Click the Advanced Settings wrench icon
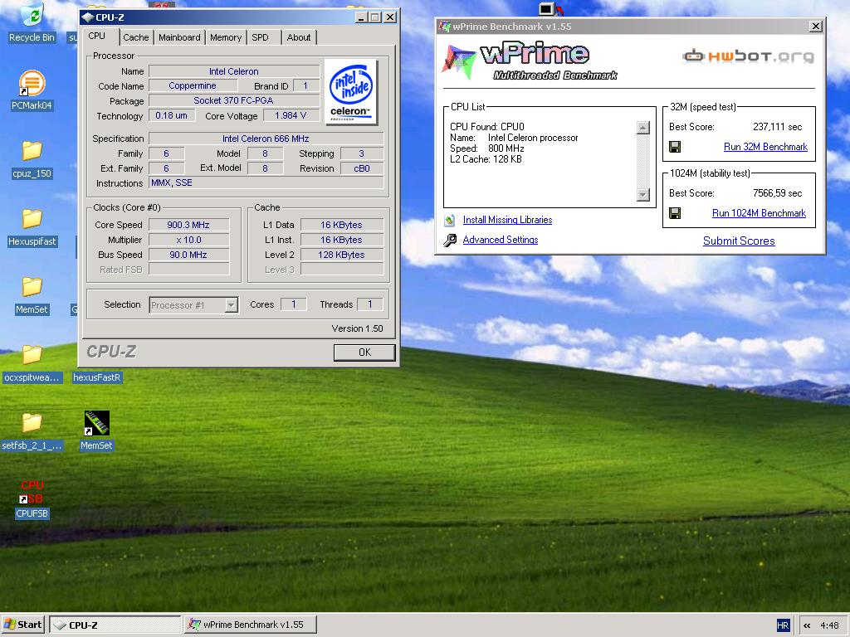Viewport: 850px width, 637px height. (450, 240)
